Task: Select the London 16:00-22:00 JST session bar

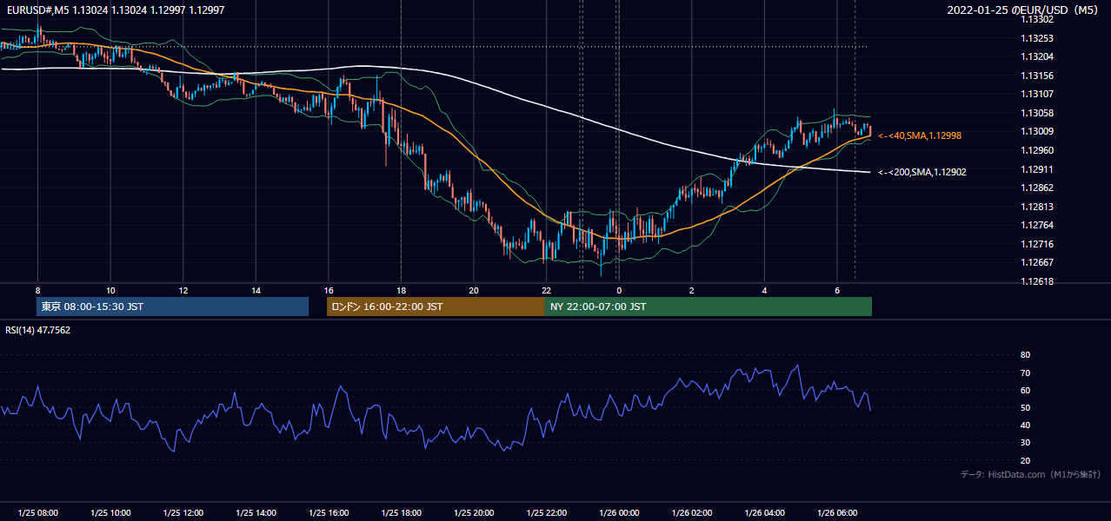Action: pyautogui.click(x=436, y=307)
